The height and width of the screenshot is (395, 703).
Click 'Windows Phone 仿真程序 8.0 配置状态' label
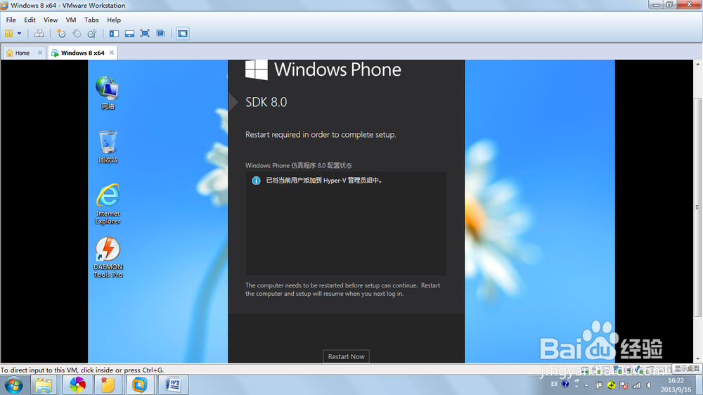(299, 165)
